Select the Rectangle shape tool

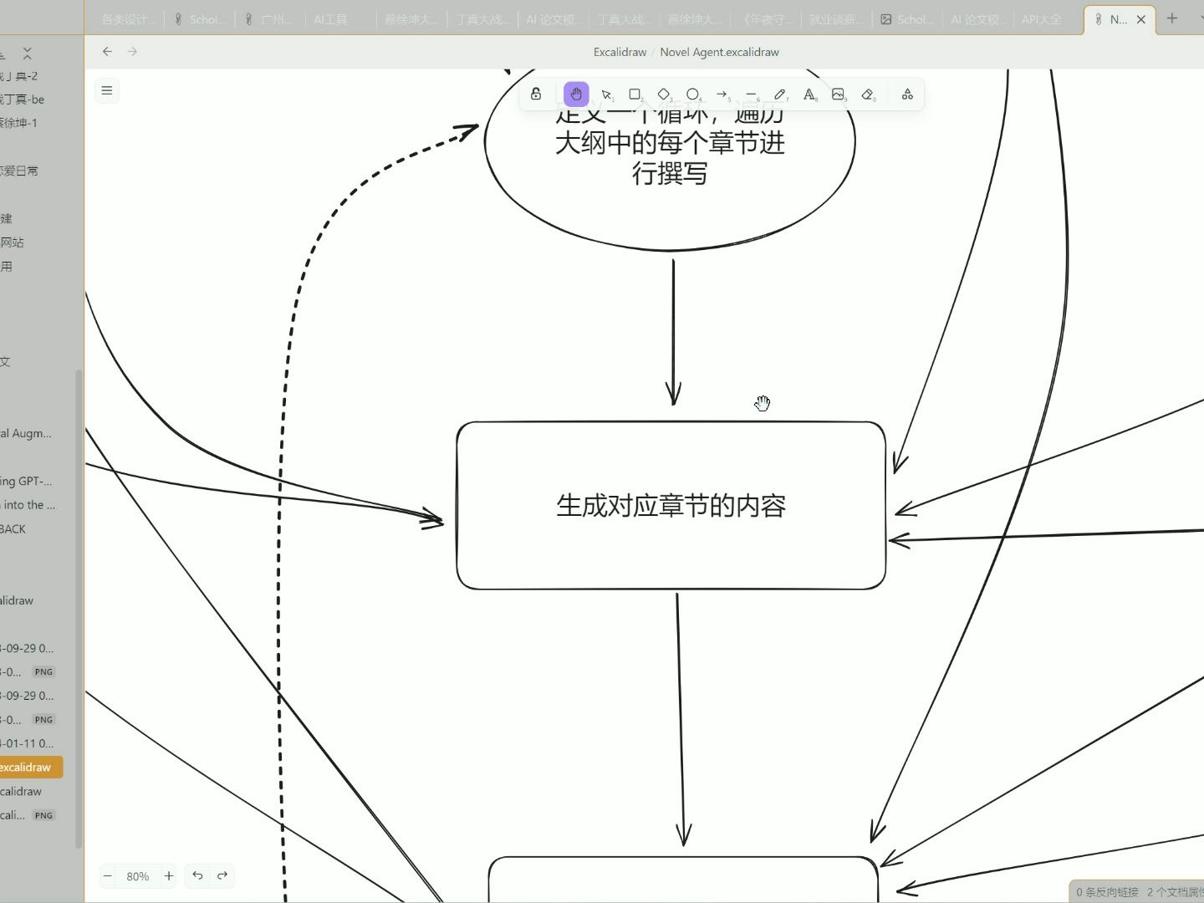[635, 94]
